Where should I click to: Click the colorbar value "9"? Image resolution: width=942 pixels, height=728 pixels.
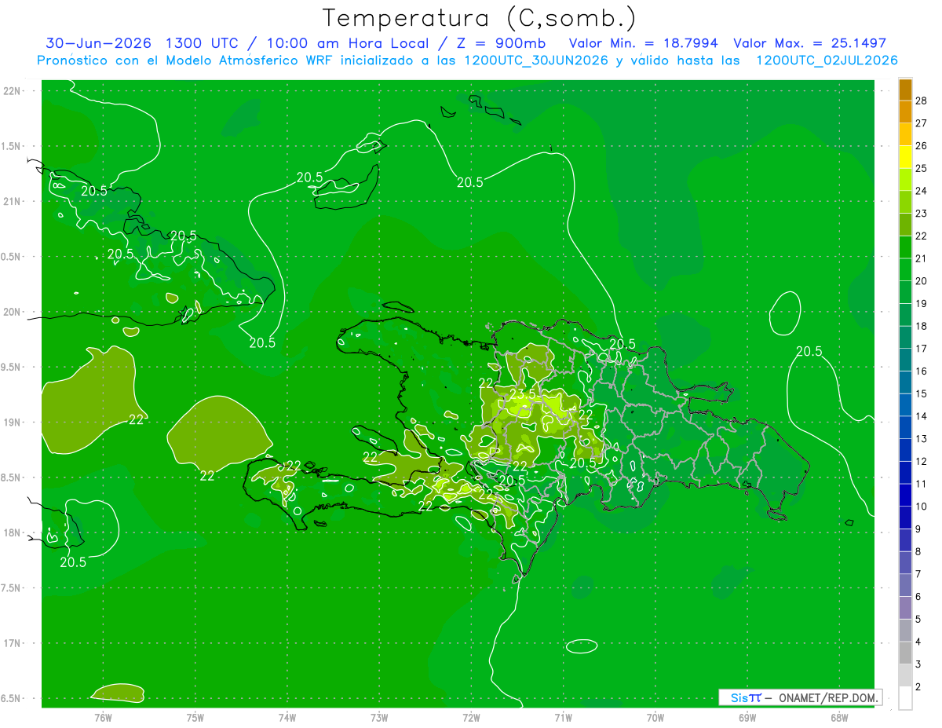918,529
